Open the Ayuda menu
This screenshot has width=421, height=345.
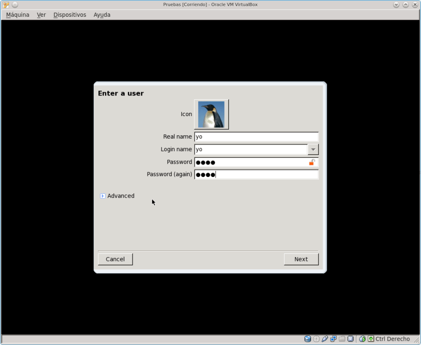tap(102, 15)
